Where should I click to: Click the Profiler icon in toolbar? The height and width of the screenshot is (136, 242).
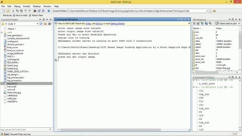43,11
